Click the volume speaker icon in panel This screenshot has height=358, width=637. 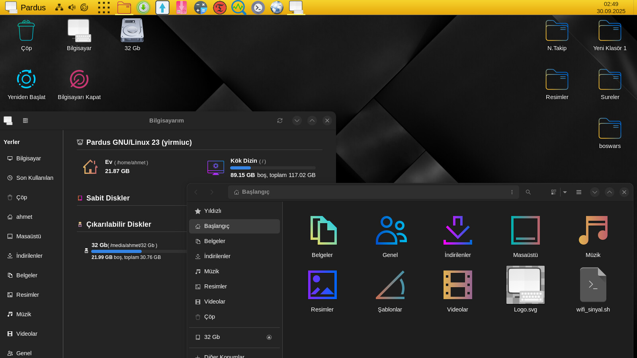[72, 8]
